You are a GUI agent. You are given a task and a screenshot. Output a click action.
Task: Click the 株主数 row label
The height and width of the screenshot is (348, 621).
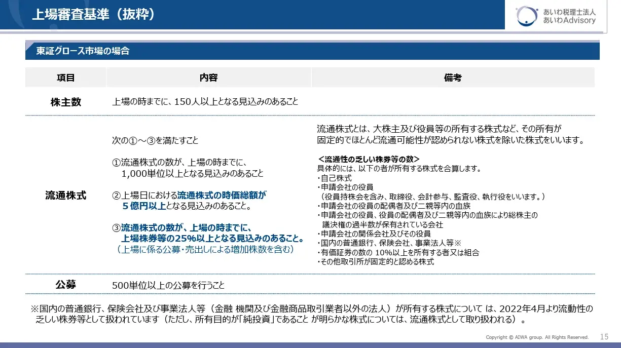pos(66,102)
